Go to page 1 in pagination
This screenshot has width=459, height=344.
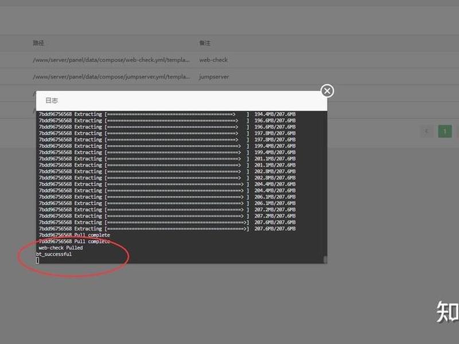click(445, 131)
